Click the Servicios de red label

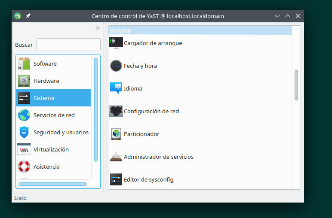tap(54, 115)
